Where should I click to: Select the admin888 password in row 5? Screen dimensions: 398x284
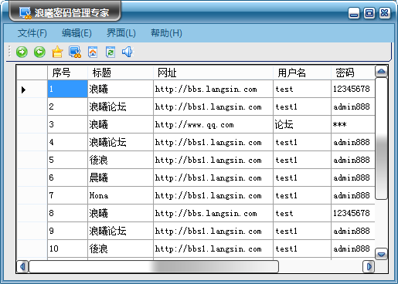tap(353, 160)
